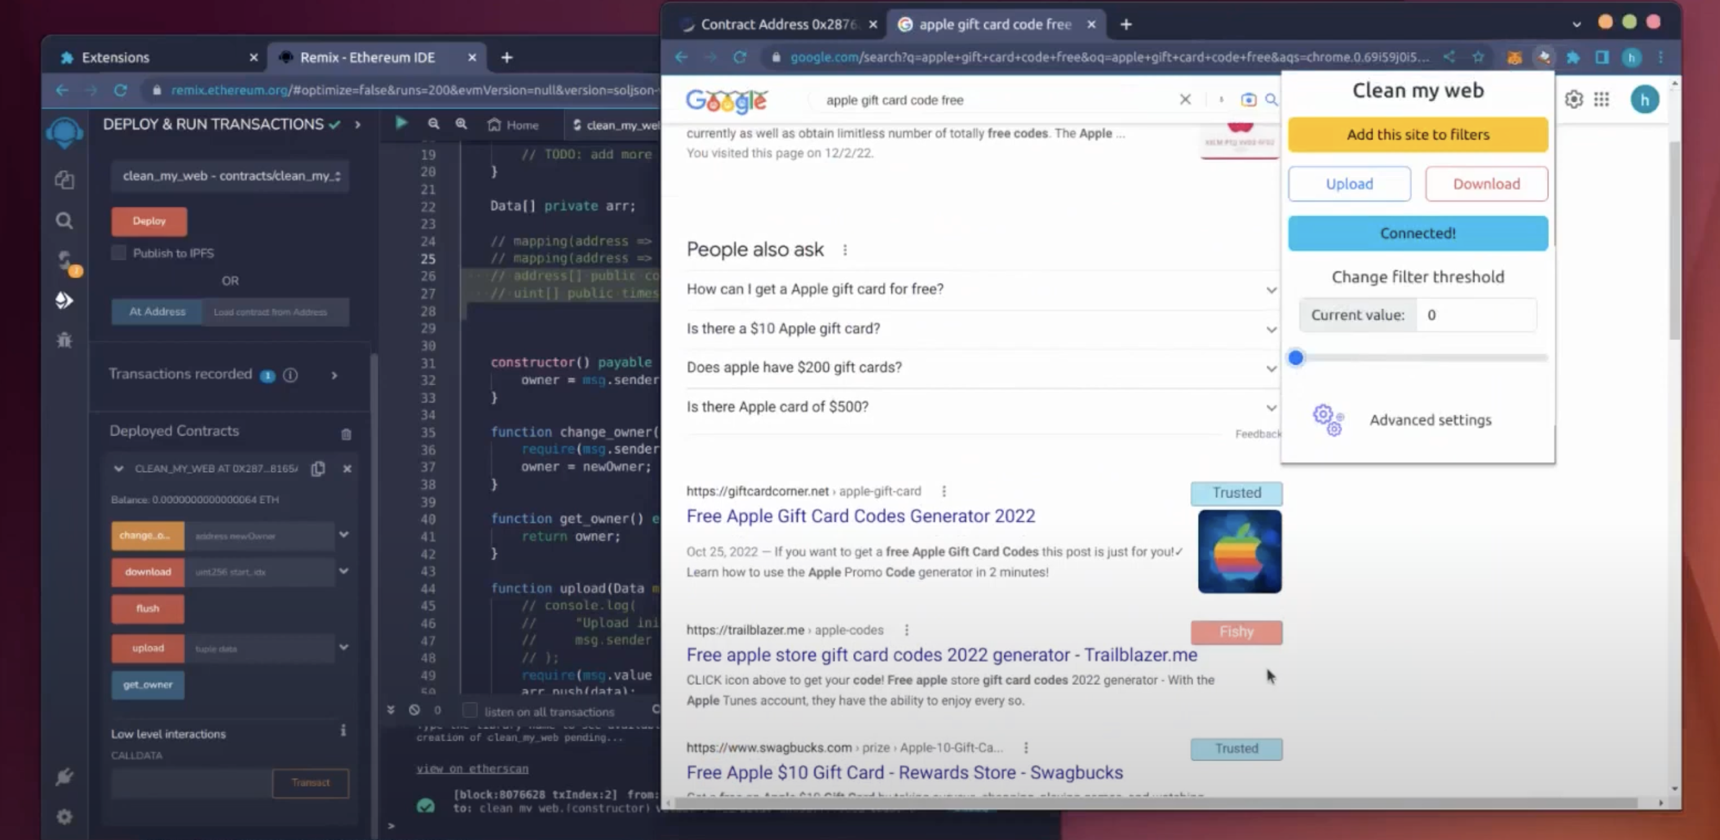Check listen on all transactions box
Viewport: 1720px width, 840px height.
pyautogui.click(x=470, y=711)
